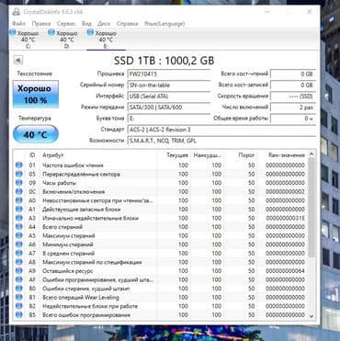Open the Сервис menu
340x341 pixels.
66,24
